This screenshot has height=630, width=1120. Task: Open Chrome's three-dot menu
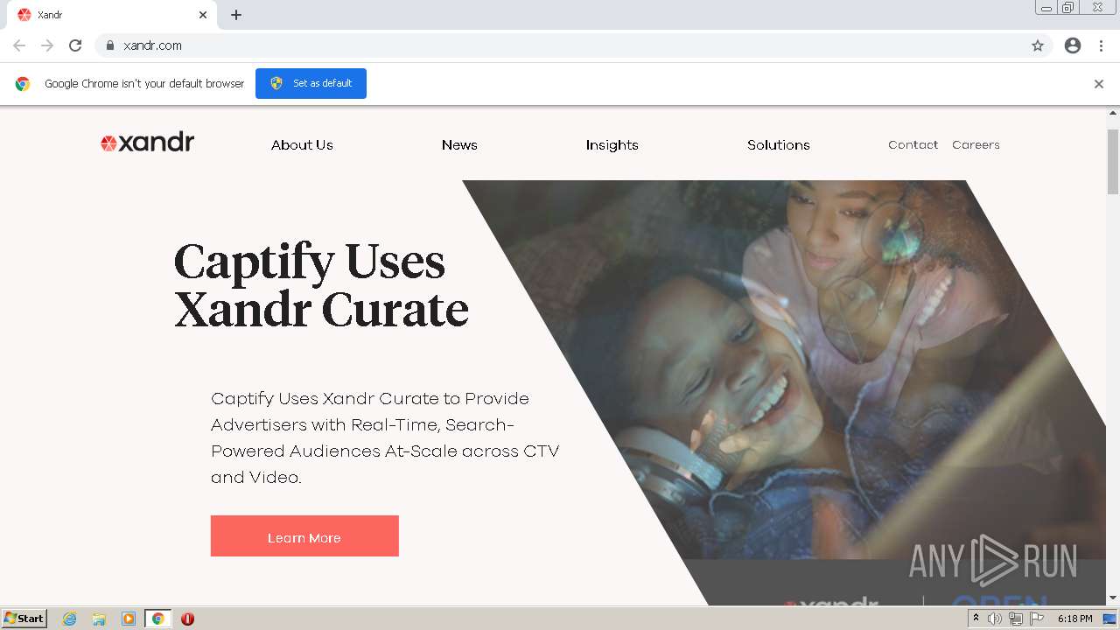tap(1101, 45)
